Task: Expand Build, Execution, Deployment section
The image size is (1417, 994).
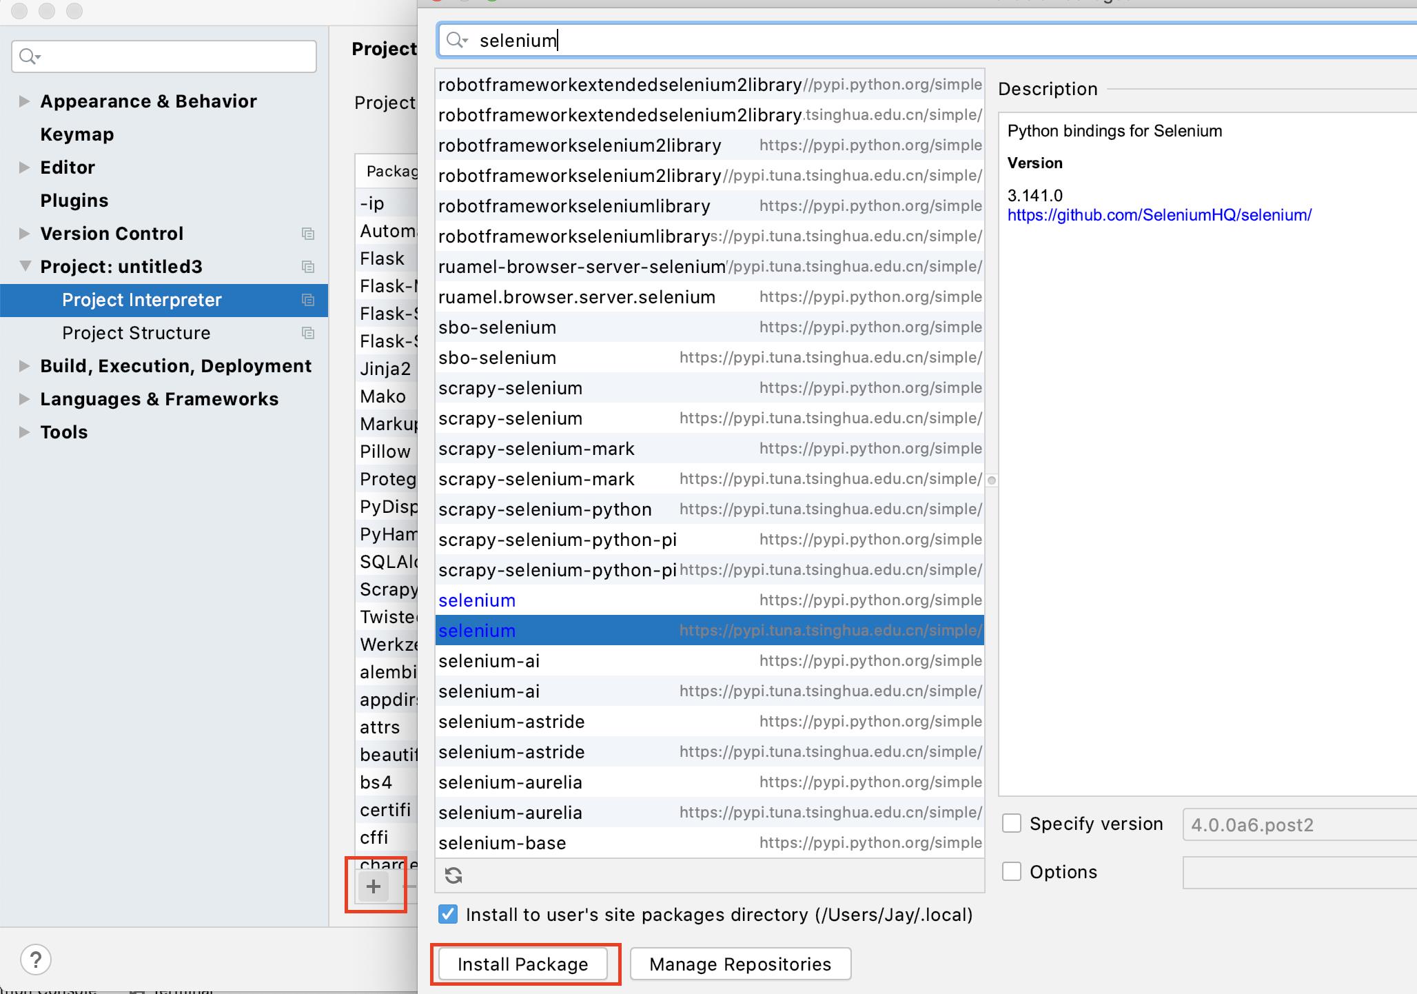Action: (24, 366)
